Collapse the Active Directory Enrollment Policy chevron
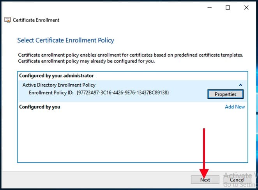The height and width of the screenshot is (190, 258). coord(240,85)
